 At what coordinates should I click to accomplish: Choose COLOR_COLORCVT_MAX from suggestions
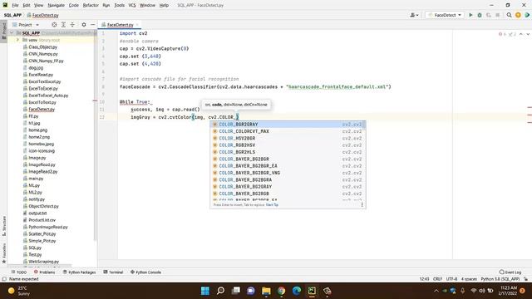(x=288, y=131)
